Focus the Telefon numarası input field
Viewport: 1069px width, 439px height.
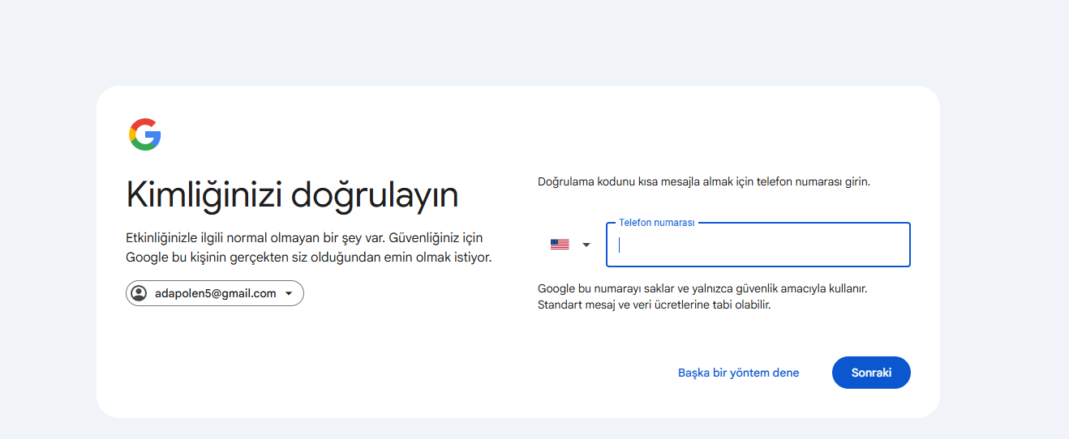point(758,245)
